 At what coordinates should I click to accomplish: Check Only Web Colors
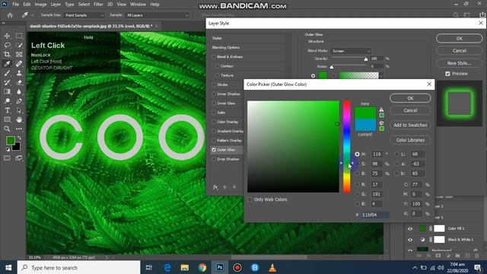250,199
